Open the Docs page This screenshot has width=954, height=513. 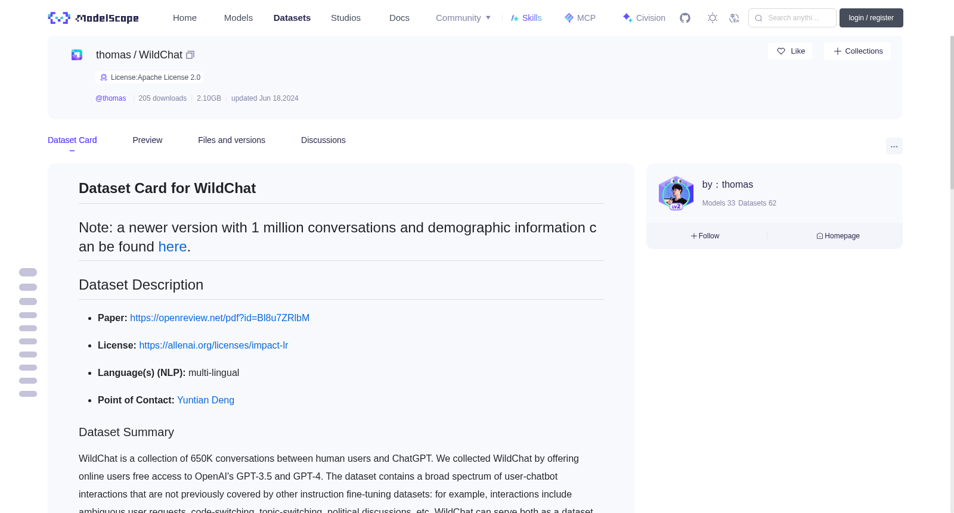(399, 18)
